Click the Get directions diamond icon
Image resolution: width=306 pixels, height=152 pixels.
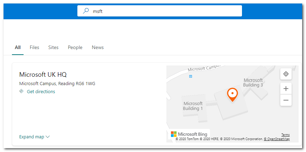[x=21, y=91]
